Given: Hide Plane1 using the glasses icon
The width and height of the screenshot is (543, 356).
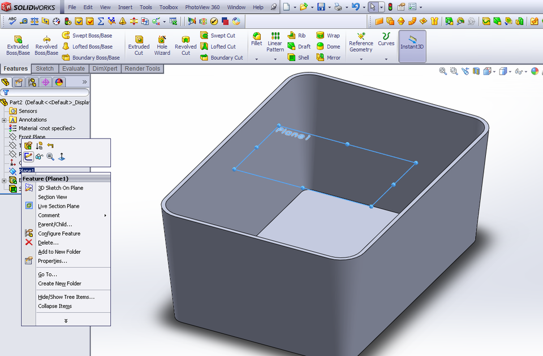Looking at the screenshot, I should [x=38, y=156].
